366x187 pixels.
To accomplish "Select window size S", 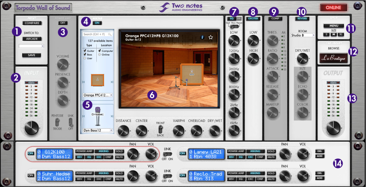I will [326, 34].
